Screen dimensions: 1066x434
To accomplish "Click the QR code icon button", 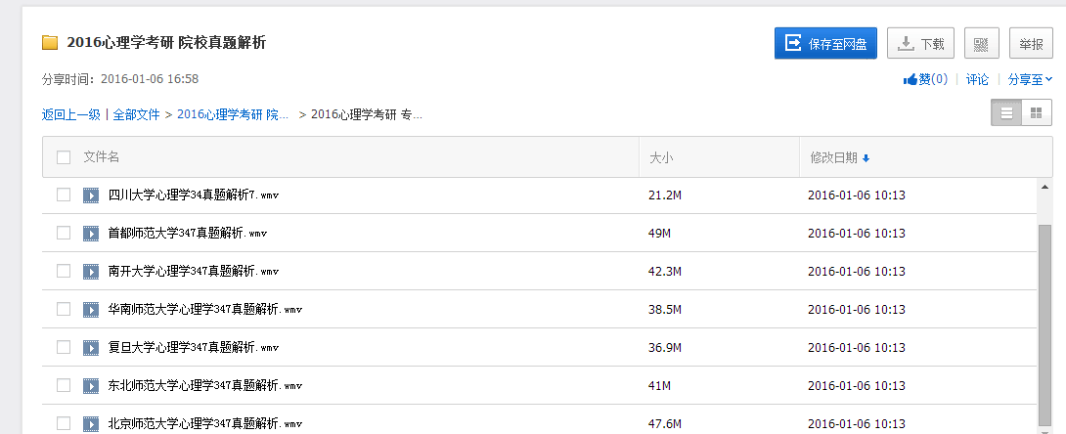I will tap(981, 43).
